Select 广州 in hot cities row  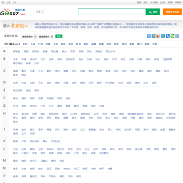pyautogui.click(x=40, y=44)
